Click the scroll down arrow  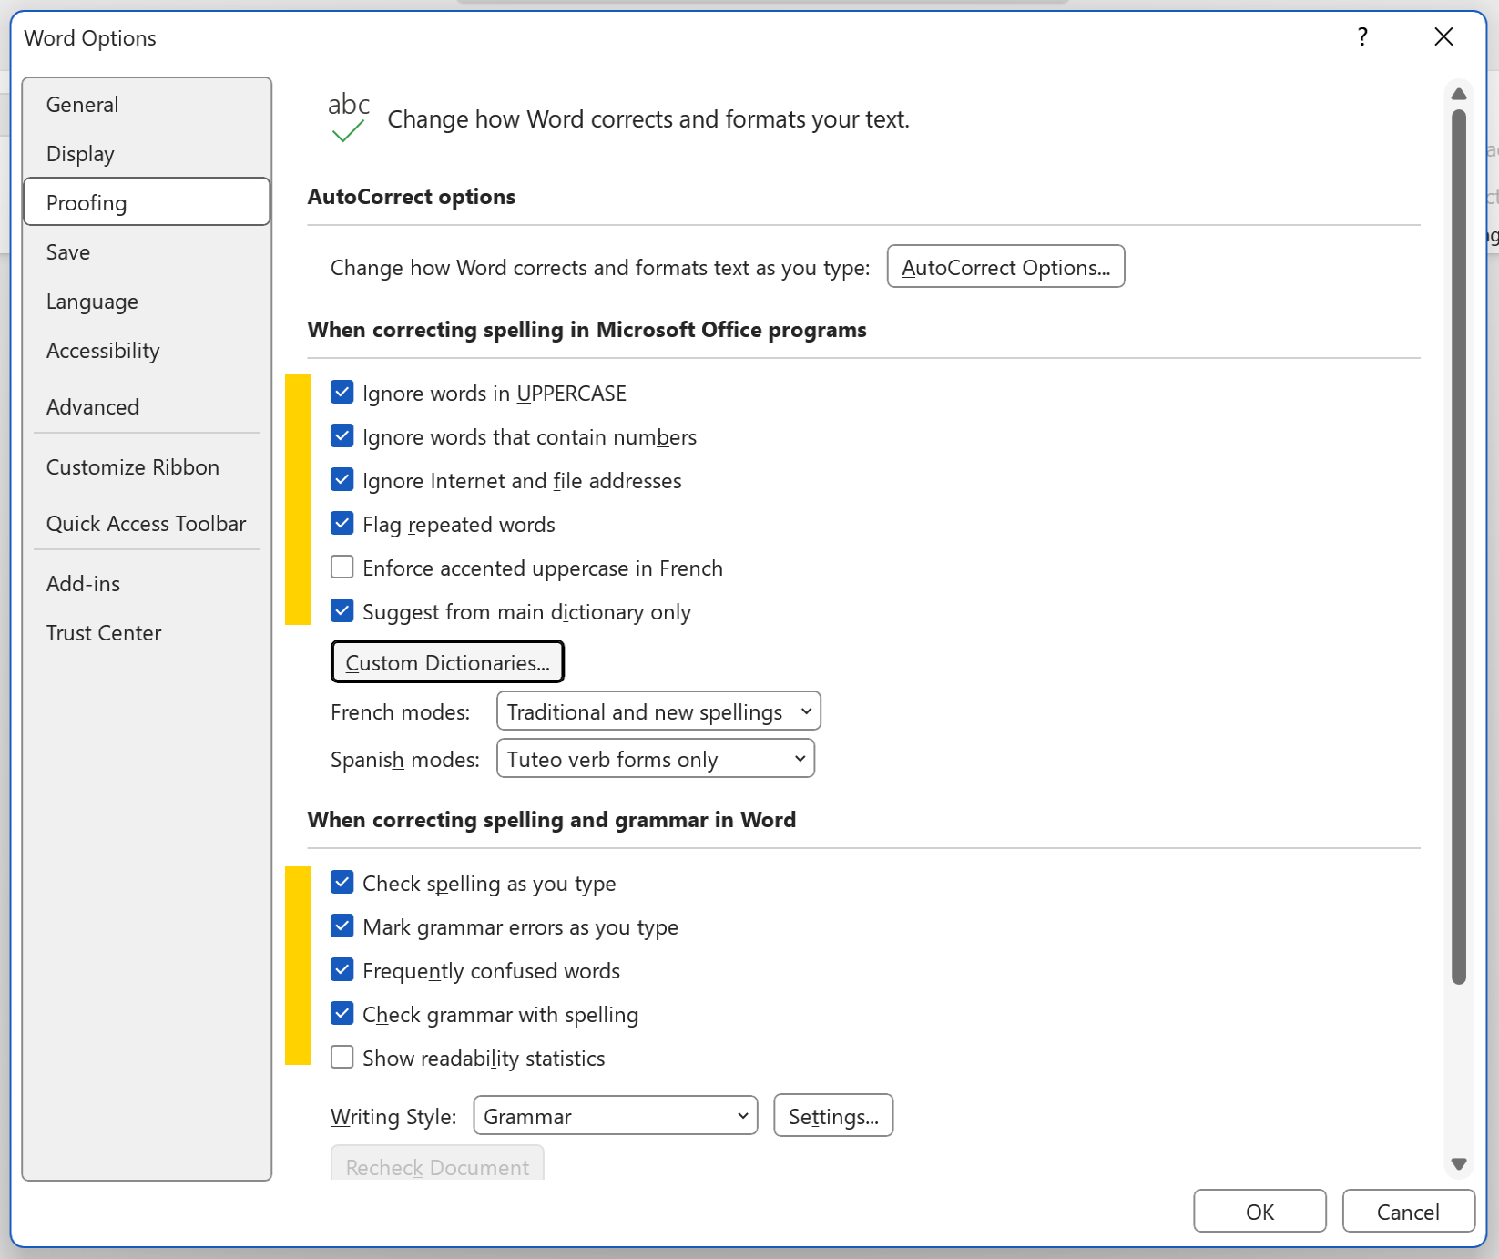pyautogui.click(x=1459, y=1164)
